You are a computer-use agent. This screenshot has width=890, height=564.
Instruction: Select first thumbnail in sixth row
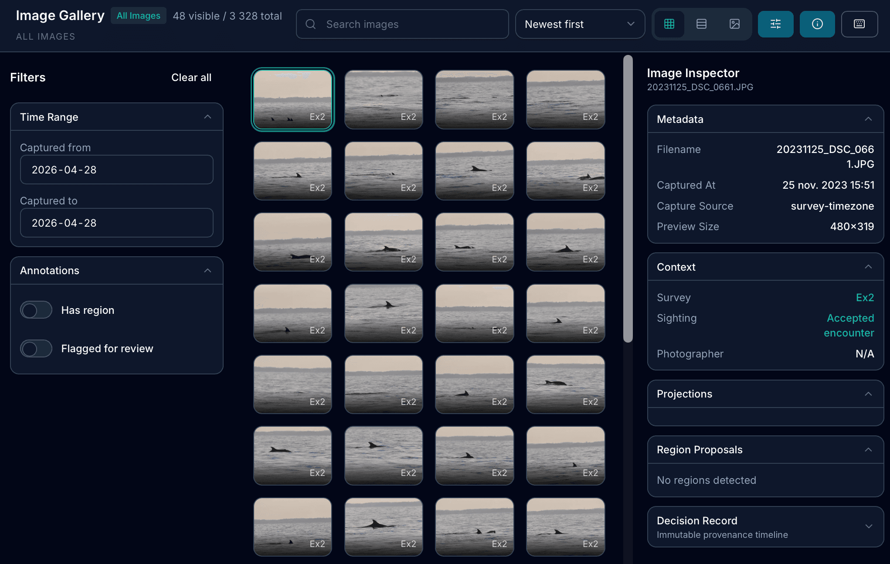click(x=292, y=455)
